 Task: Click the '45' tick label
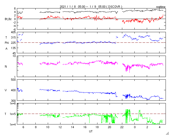point(14,54)
